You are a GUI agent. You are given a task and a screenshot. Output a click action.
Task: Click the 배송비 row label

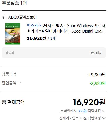[10, 53]
